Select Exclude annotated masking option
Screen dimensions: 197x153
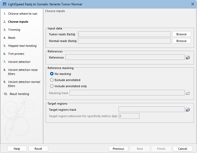click(x=52, y=80)
